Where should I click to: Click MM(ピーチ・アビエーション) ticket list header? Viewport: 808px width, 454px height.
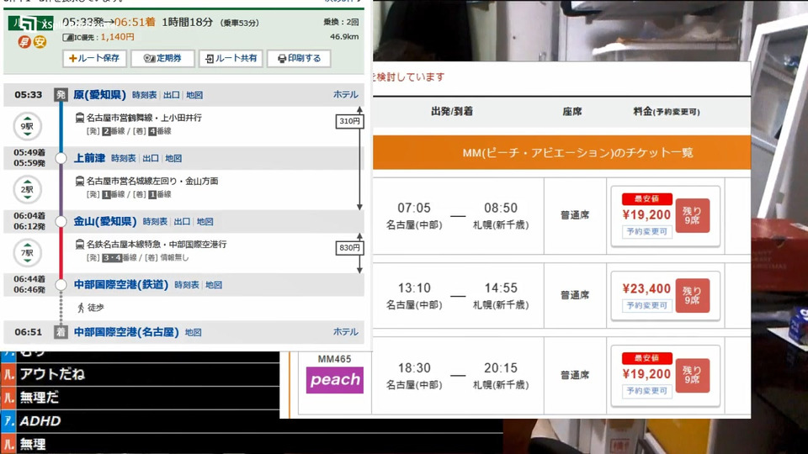click(561, 152)
